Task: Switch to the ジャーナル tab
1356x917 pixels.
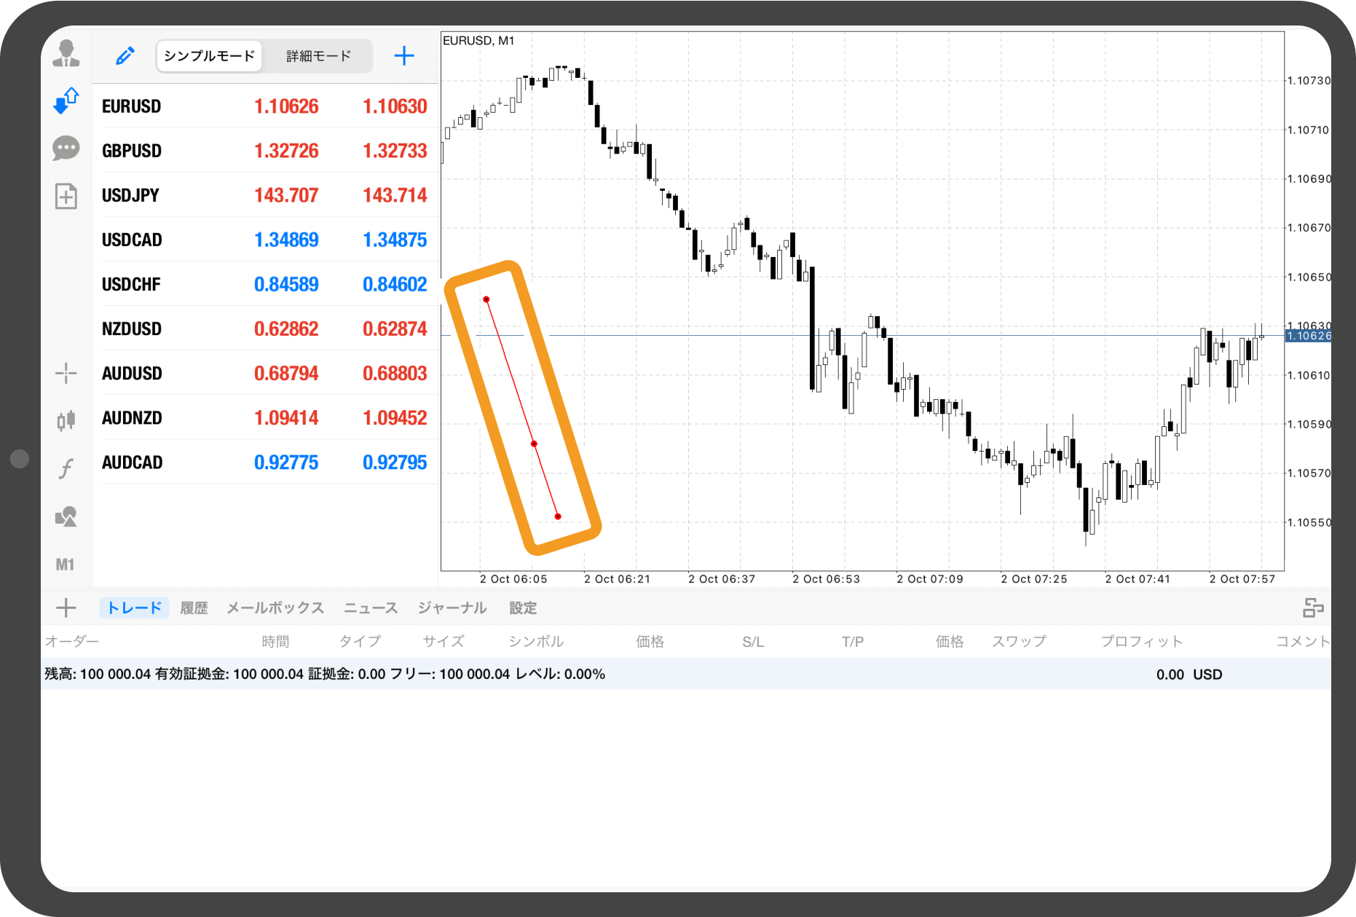Action: pyautogui.click(x=452, y=608)
